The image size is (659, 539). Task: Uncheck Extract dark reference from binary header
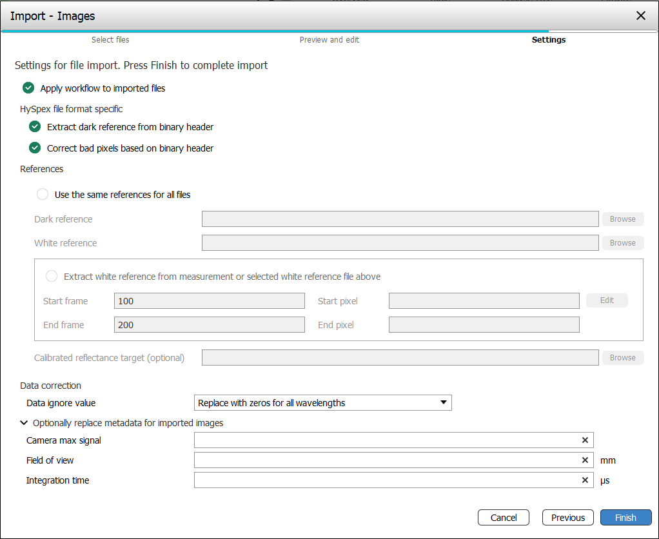pyautogui.click(x=35, y=127)
